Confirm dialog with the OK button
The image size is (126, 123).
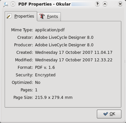109,114
